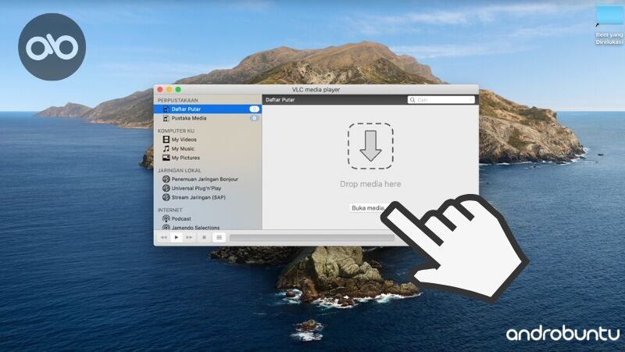The height and width of the screenshot is (352, 625).
Task: Click the previous/rewind playback button
Action: tap(163, 238)
